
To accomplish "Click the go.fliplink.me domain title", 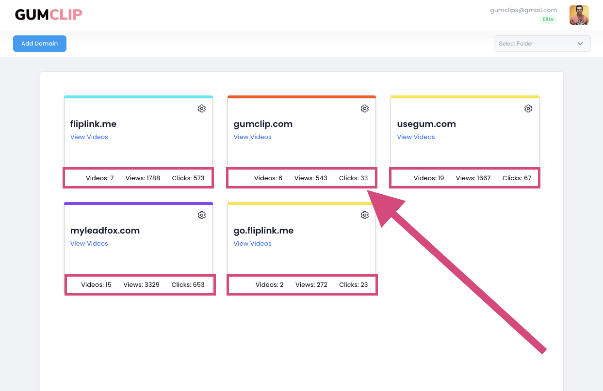I will (263, 231).
